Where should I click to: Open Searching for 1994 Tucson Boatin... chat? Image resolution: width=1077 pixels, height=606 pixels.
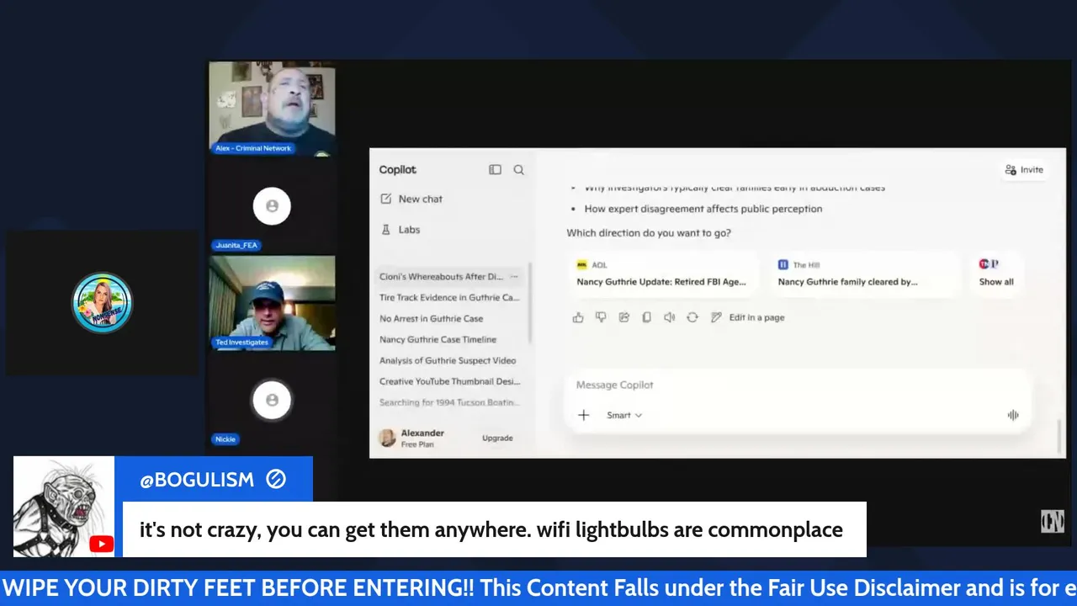coord(450,403)
